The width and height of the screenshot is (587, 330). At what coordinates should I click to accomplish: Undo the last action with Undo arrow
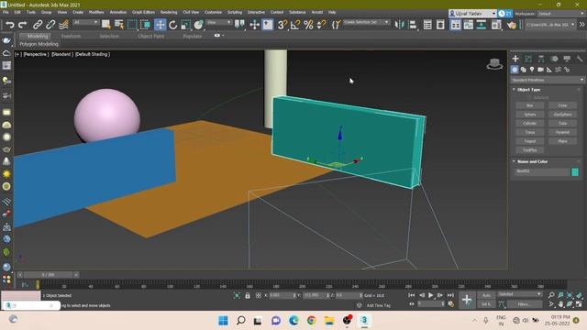(10, 25)
